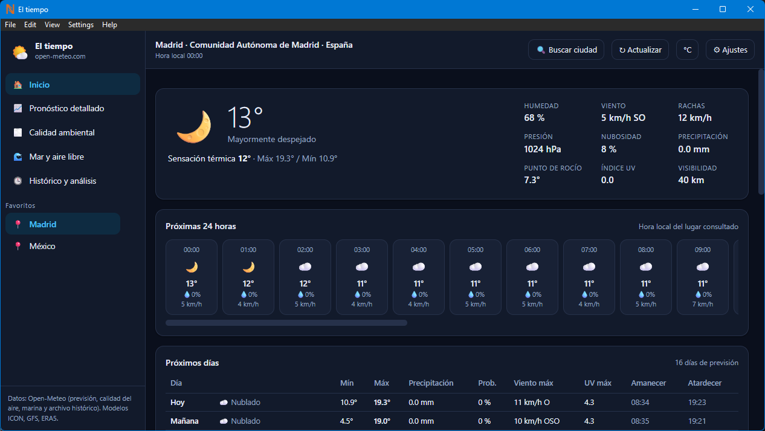Click the Mañana sunset time 19:21
This screenshot has width=765, height=431.
pos(697,421)
